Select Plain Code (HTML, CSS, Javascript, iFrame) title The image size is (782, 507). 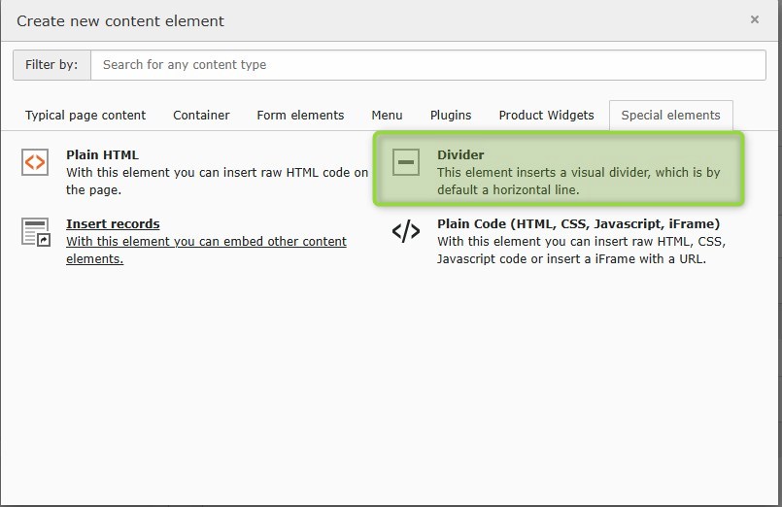(578, 223)
